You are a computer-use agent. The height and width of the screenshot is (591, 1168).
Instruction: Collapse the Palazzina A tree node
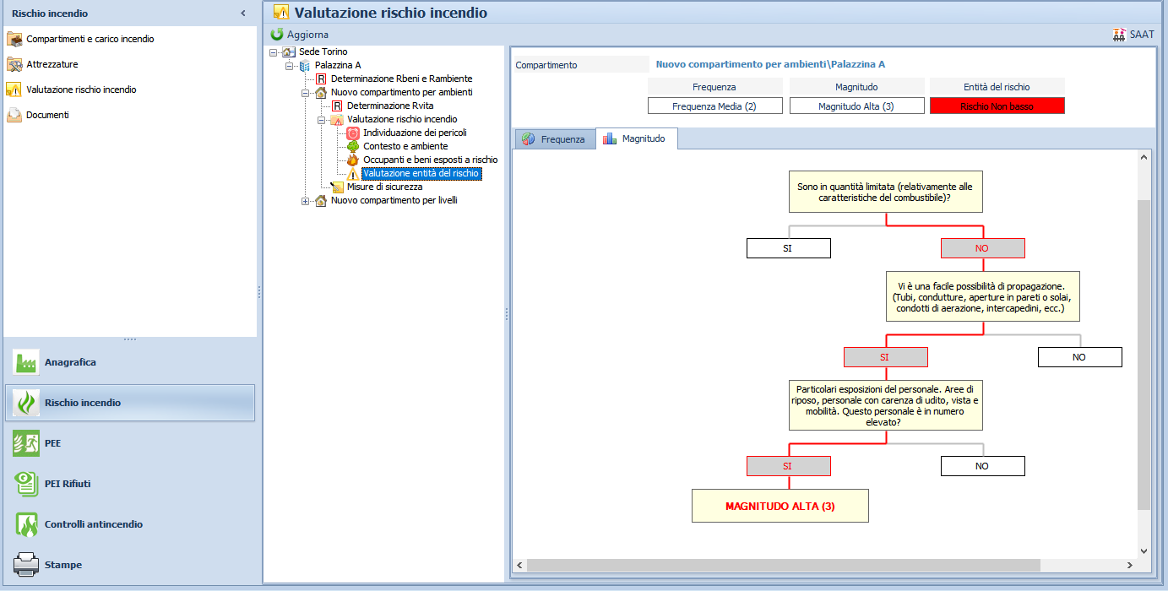click(290, 66)
